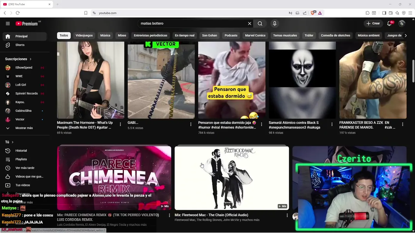Start voice search with microphone
415x233 pixels.
click(275, 23)
